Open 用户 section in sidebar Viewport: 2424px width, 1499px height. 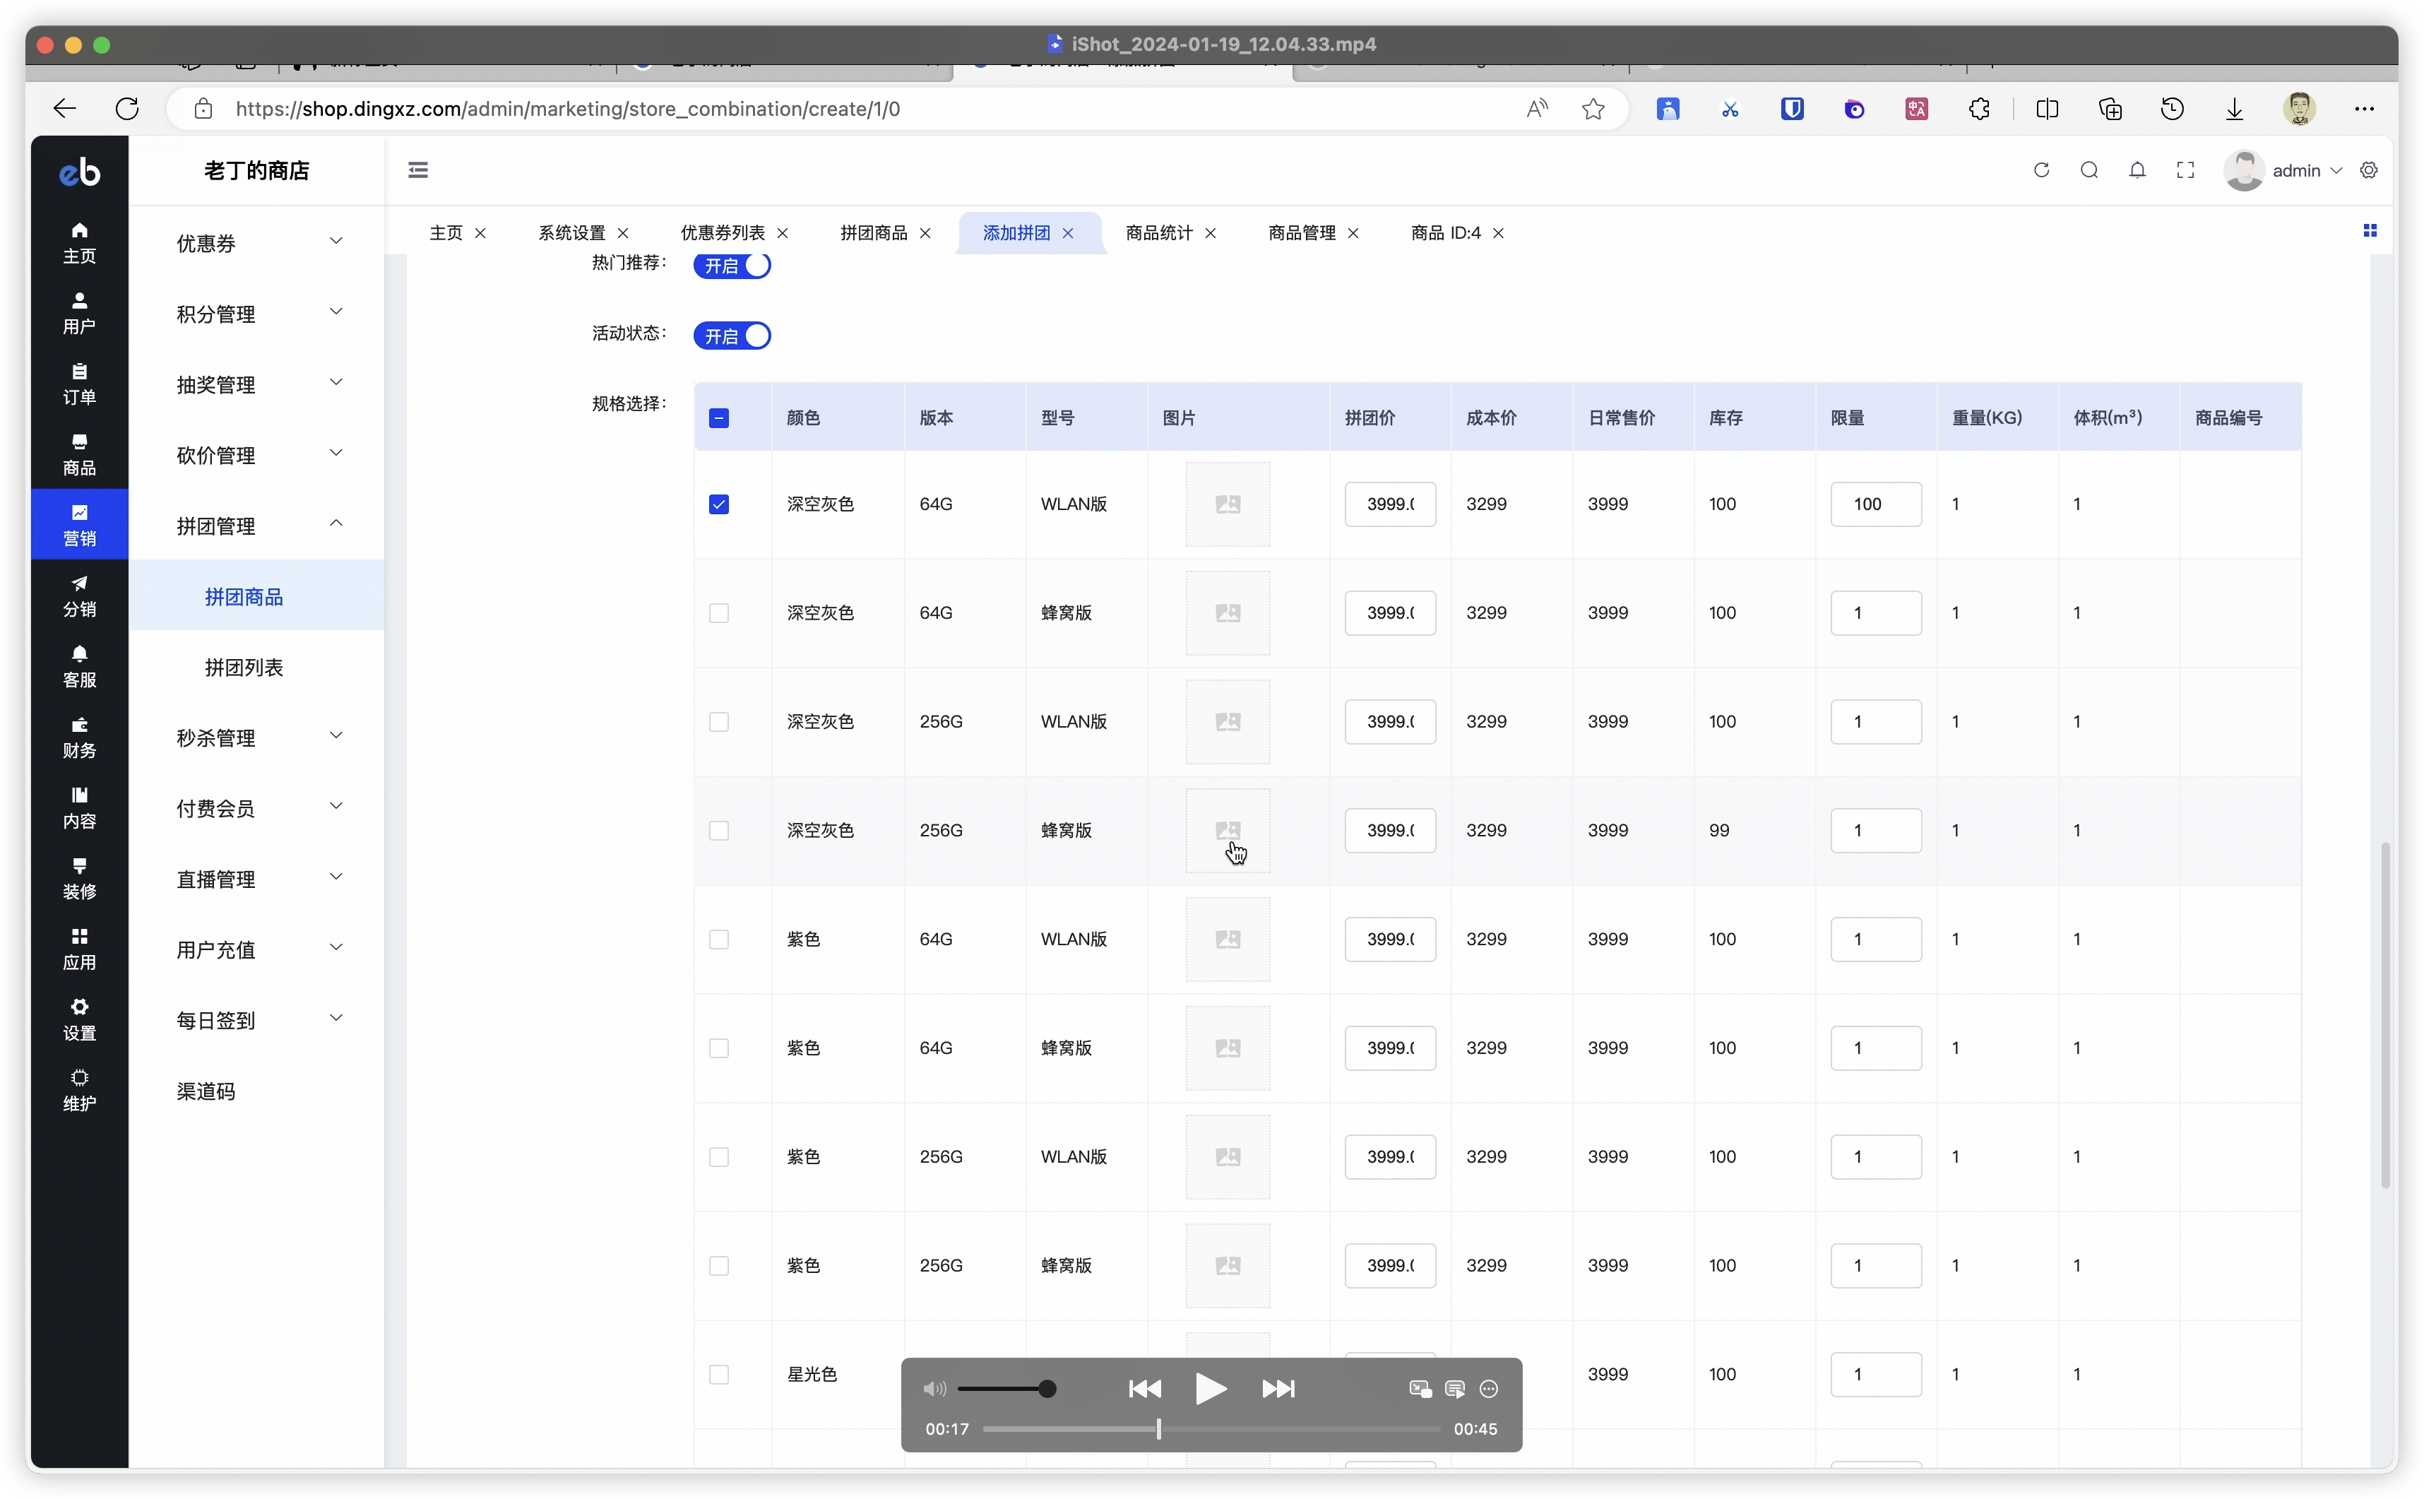coord(79,312)
